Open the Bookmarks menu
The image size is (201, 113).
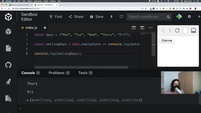(x=38, y=1)
